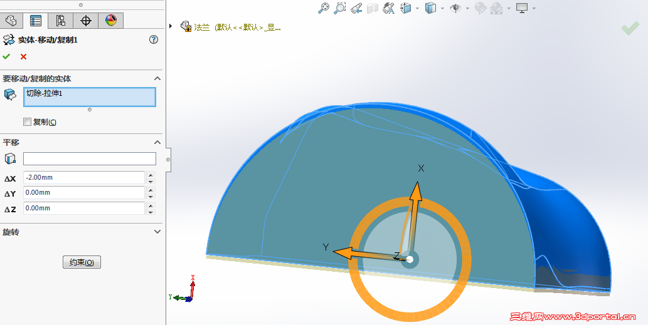Decrease ΔY with the down spinner
The image size is (648, 325).
pos(151,197)
